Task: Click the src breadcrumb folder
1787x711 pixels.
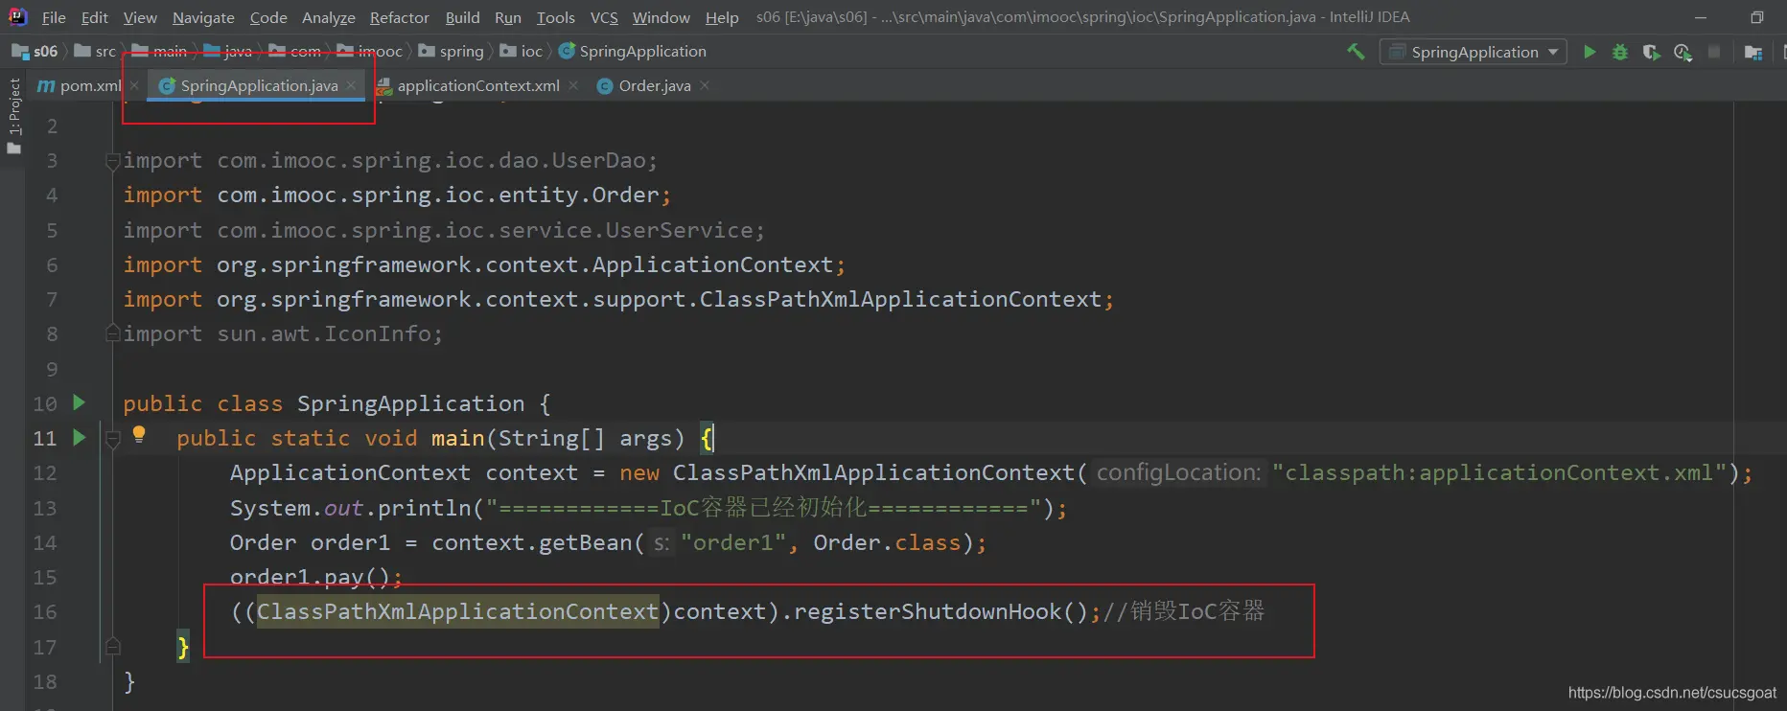Action: [x=96, y=52]
